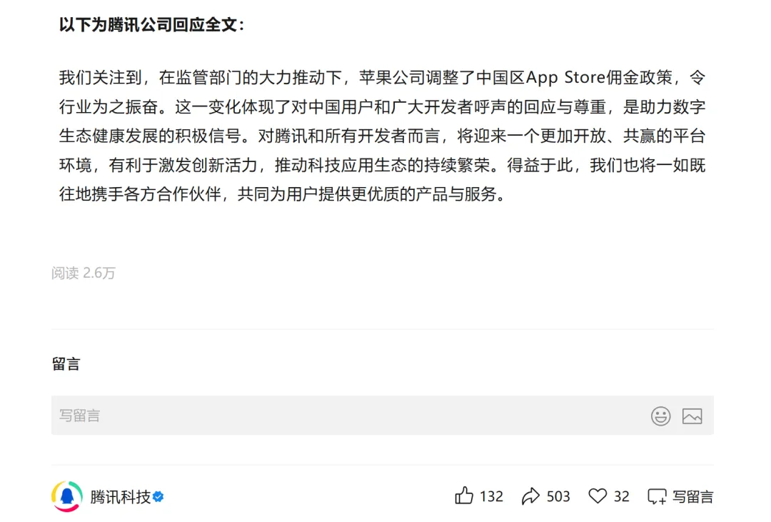
Task: Click the blue verified badge beside 腾讯科技
Action: (158, 497)
